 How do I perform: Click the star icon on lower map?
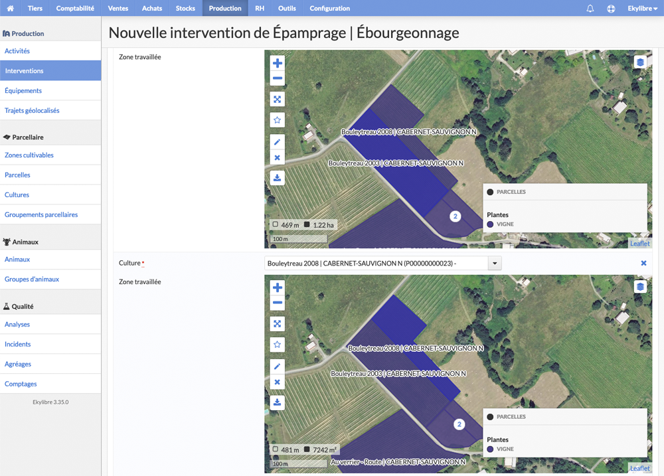[x=278, y=345]
